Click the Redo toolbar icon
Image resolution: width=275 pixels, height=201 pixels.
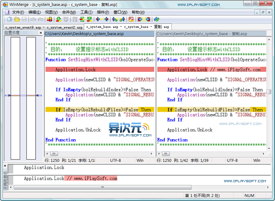click(x=40, y=19)
